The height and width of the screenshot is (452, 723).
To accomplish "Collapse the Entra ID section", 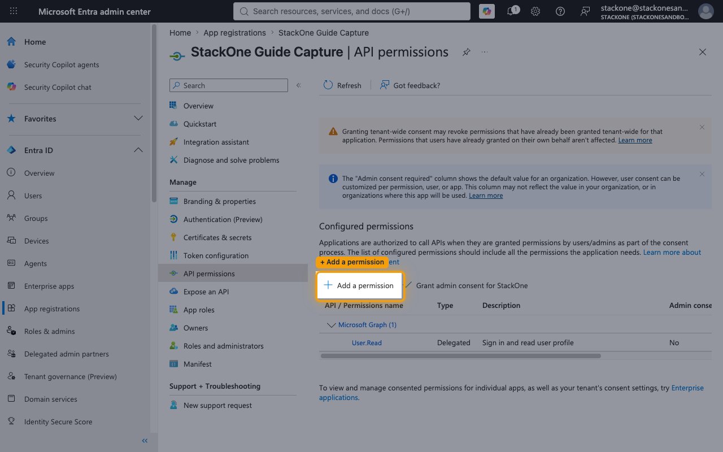I will (x=138, y=150).
